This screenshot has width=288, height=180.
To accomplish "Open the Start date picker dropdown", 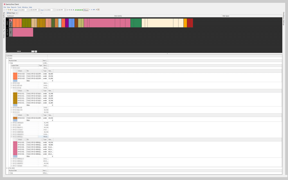I will point(28,9).
